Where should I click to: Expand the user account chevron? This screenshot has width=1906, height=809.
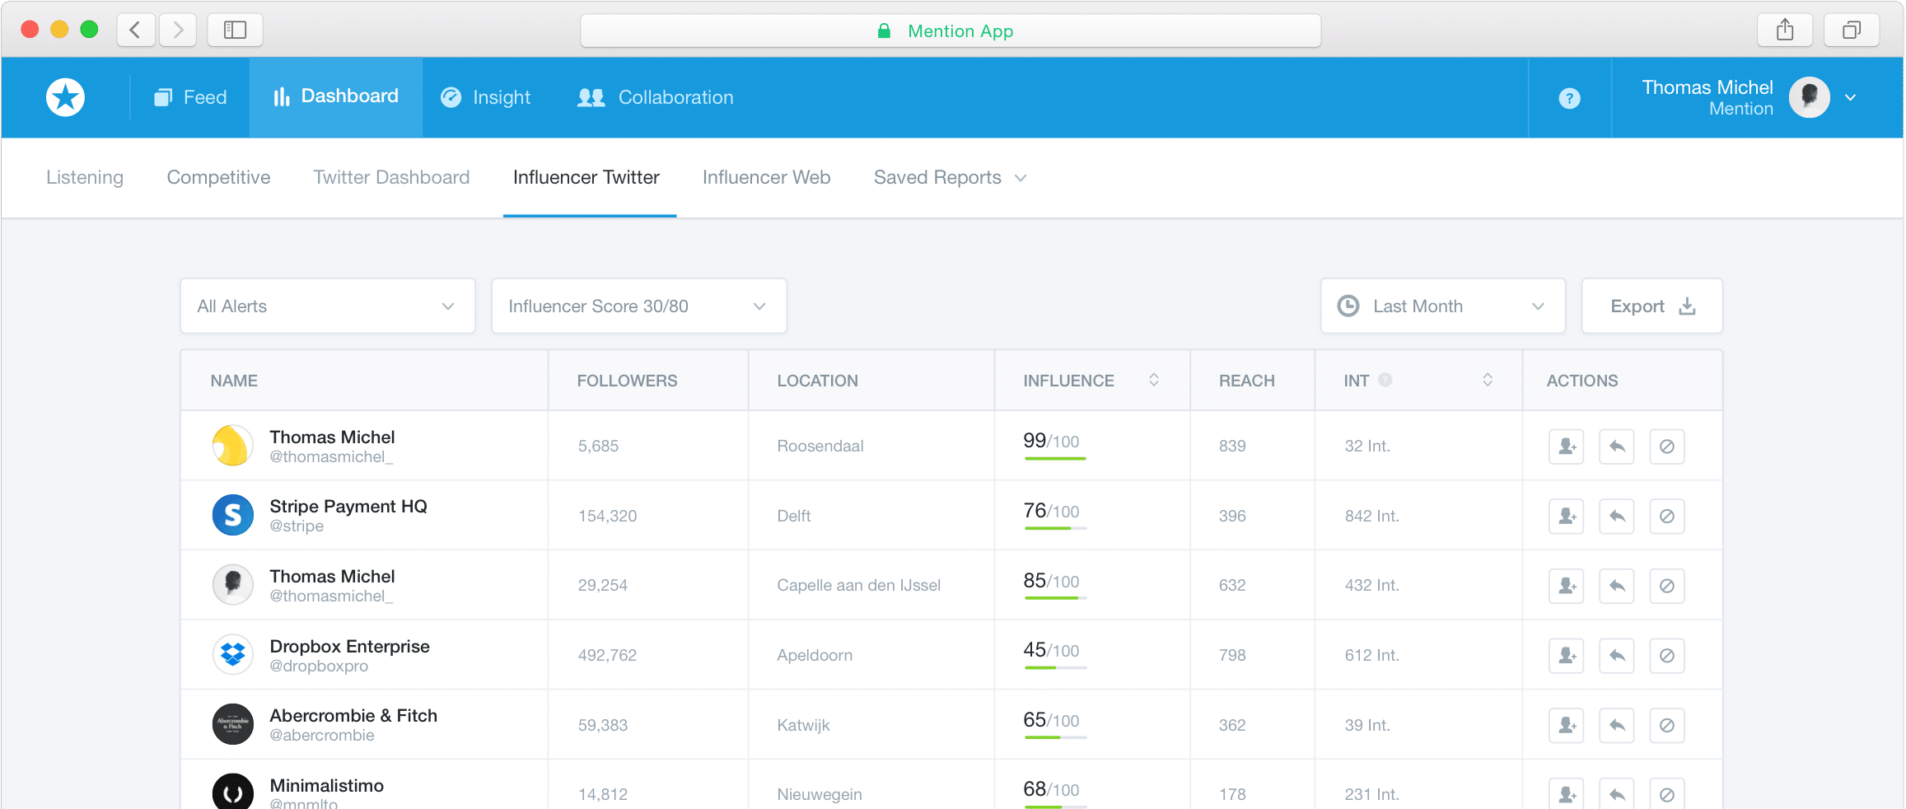[1851, 97]
